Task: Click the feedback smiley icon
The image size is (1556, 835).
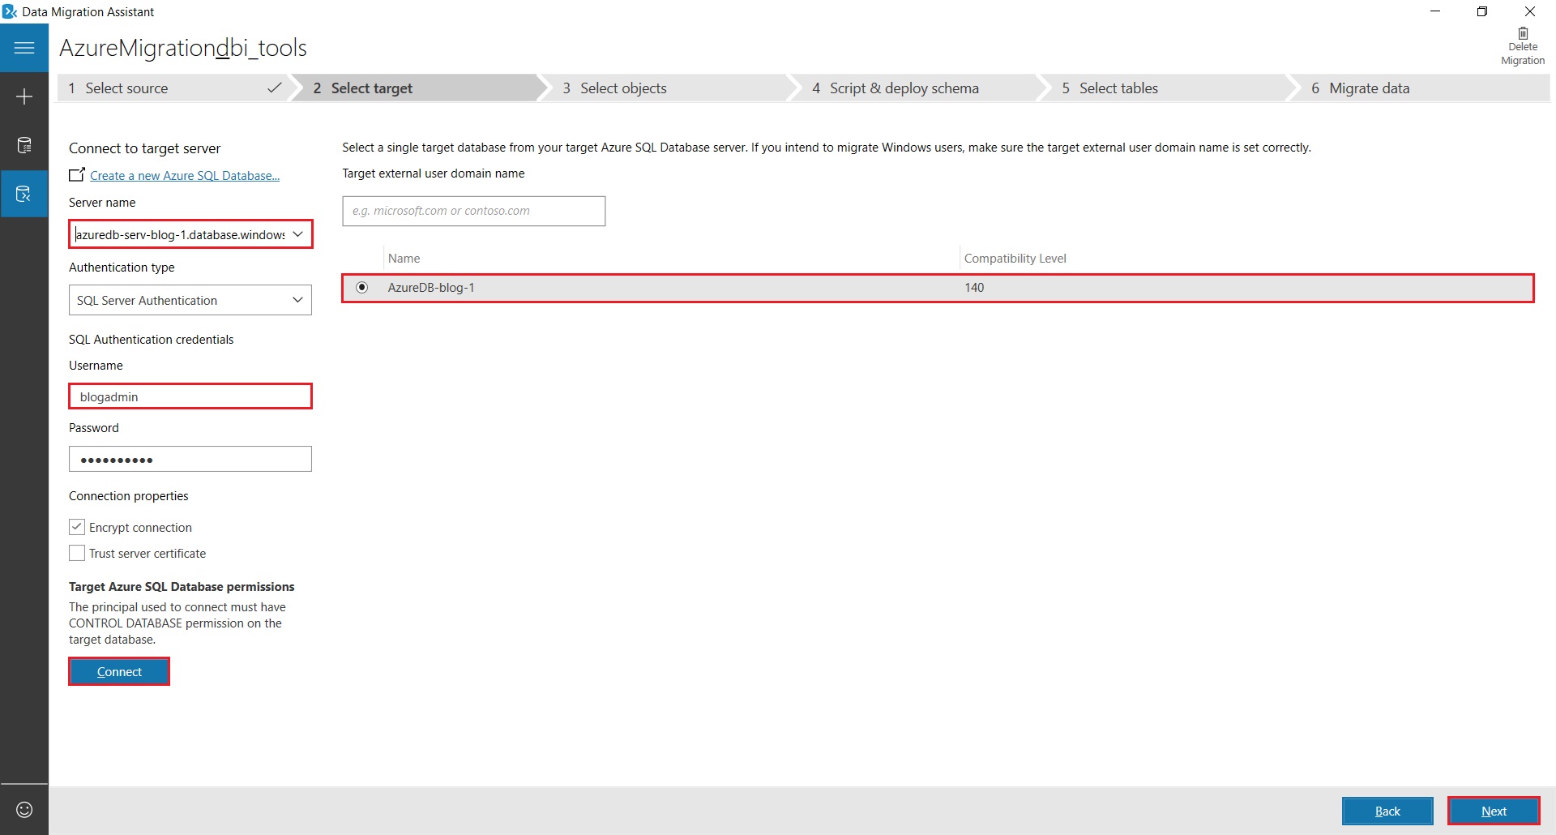Action: 24,810
